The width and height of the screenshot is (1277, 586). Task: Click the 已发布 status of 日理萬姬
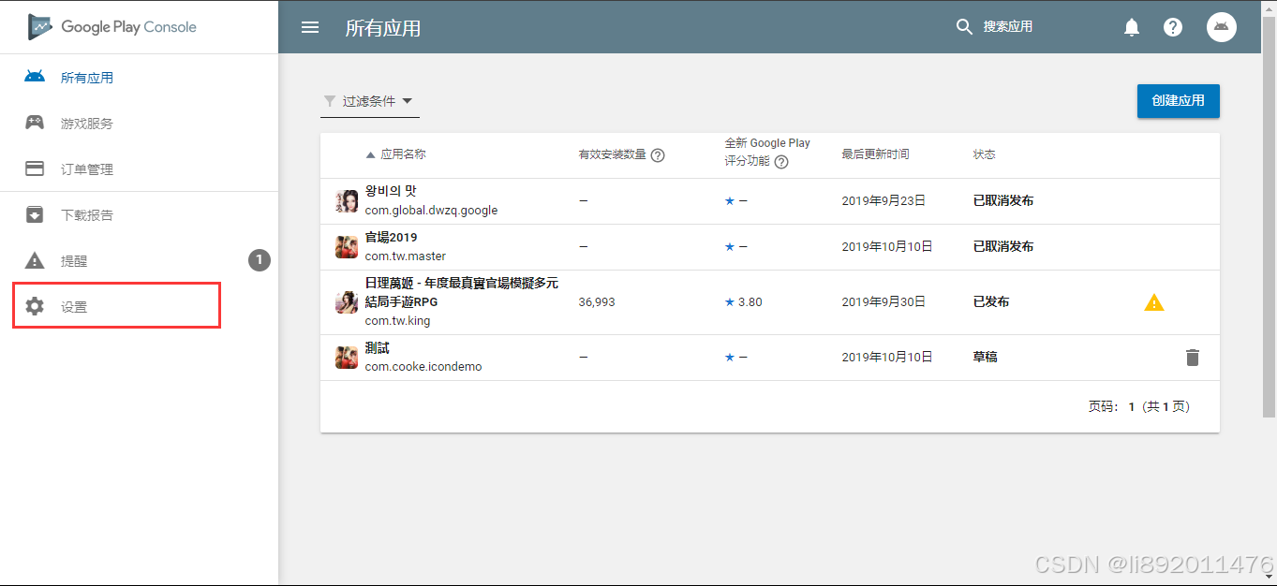coord(991,302)
